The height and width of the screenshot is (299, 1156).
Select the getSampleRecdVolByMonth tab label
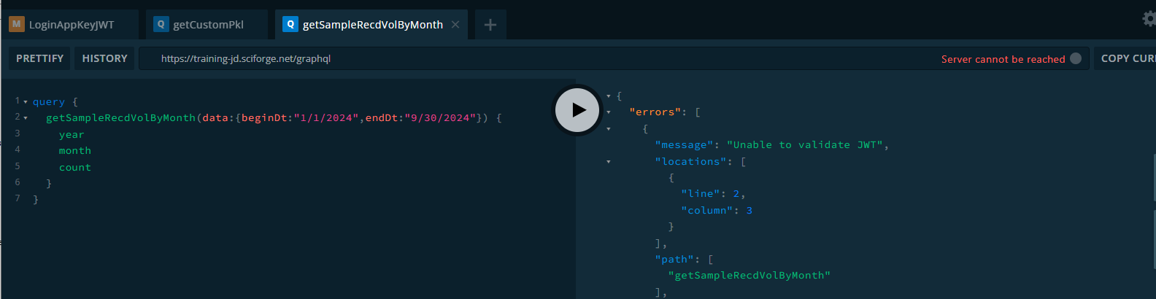point(372,25)
